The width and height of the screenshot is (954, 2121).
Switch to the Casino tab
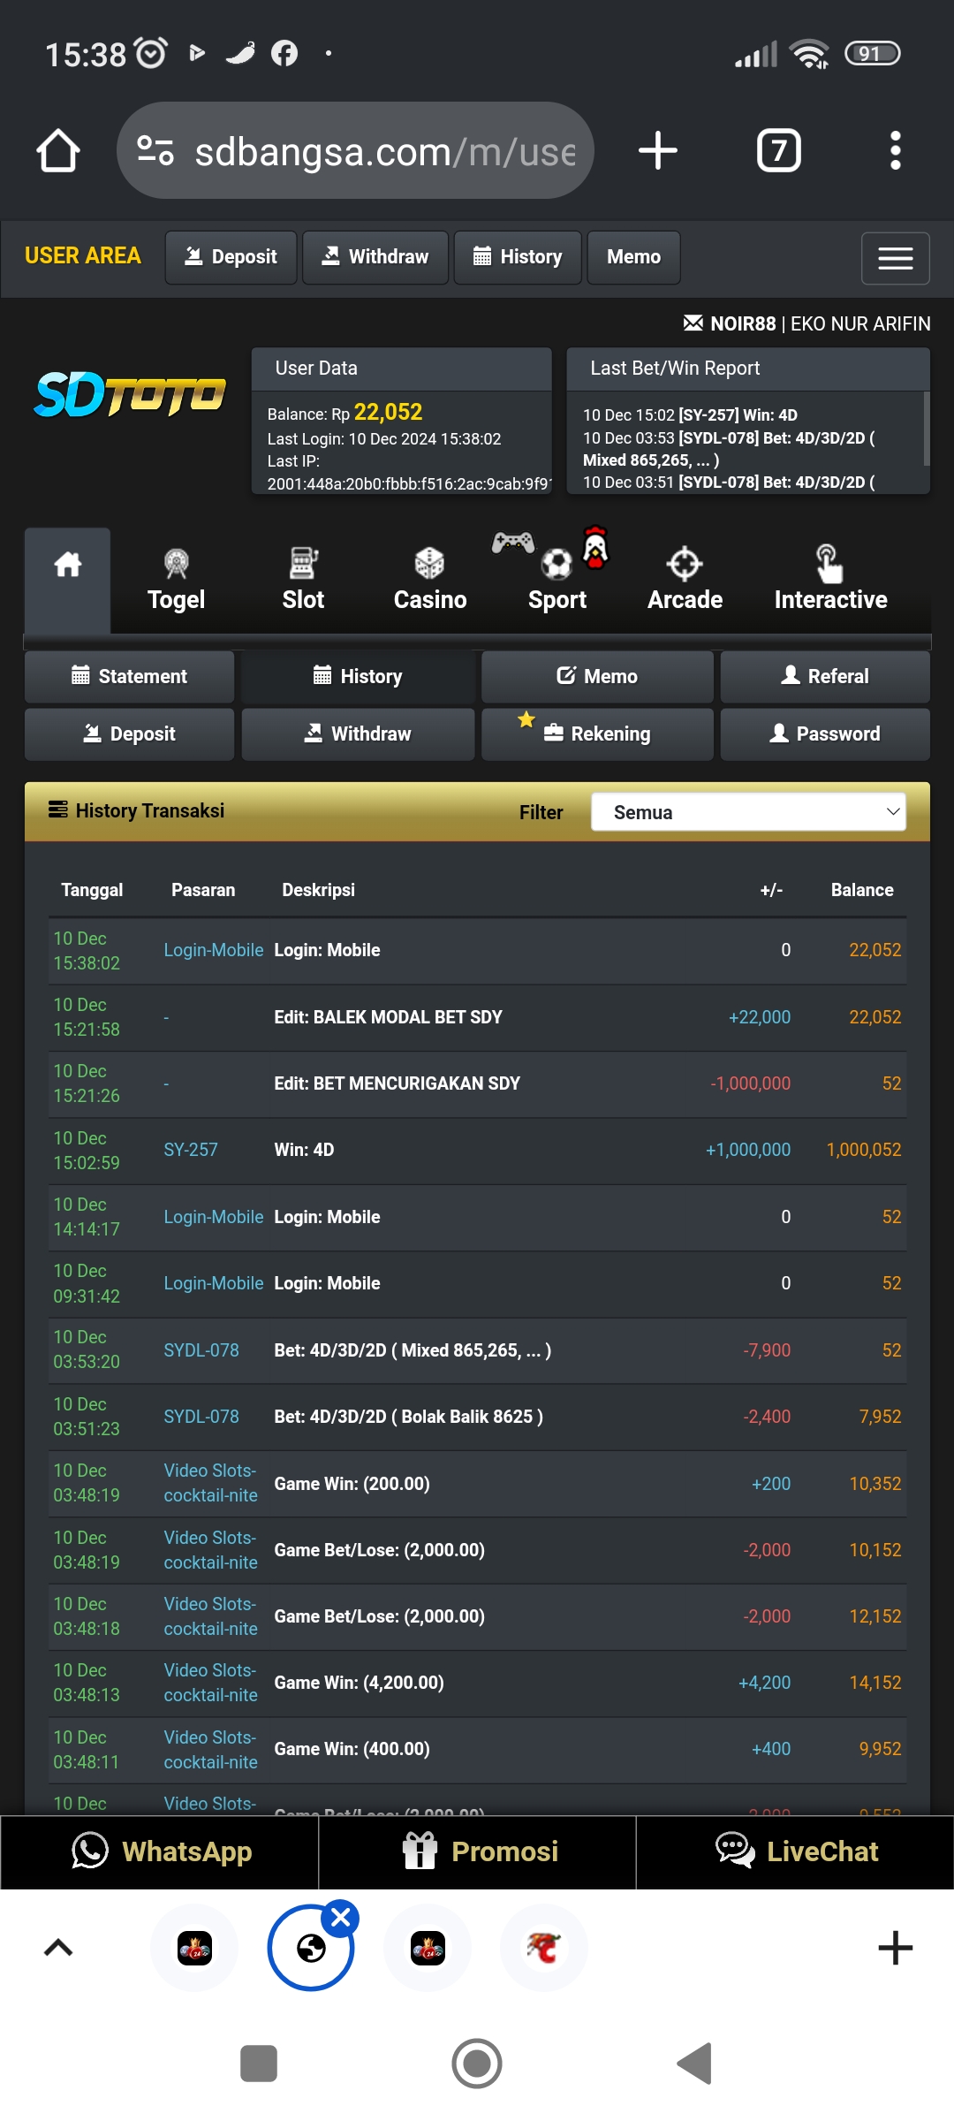click(x=429, y=580)
